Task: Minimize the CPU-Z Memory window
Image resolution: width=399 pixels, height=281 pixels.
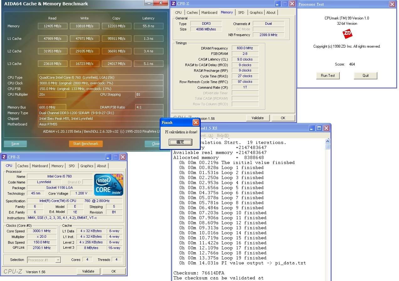Action: pyautogui.click(x=277, y=4)
